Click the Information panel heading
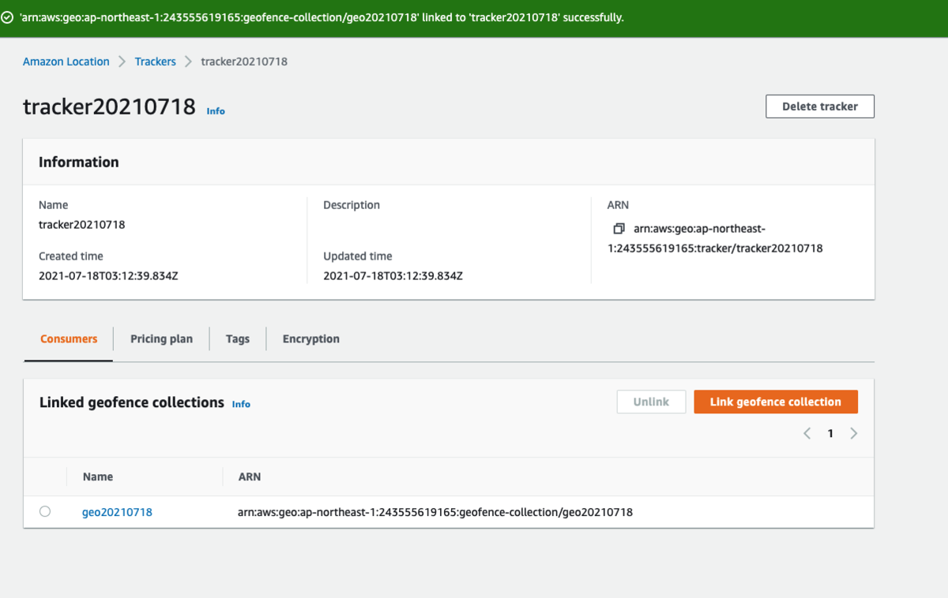948x598 pixels. point(79,162)
